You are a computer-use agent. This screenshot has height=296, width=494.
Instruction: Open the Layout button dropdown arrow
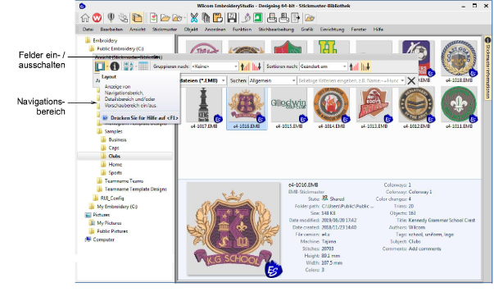[x=107, y=66]
